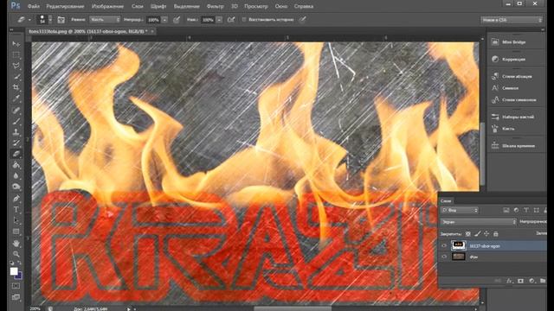Change screen mode icon at toolbox bottom
The width and height of the screenshot is (554, 311).
click(x=16, y=297)
